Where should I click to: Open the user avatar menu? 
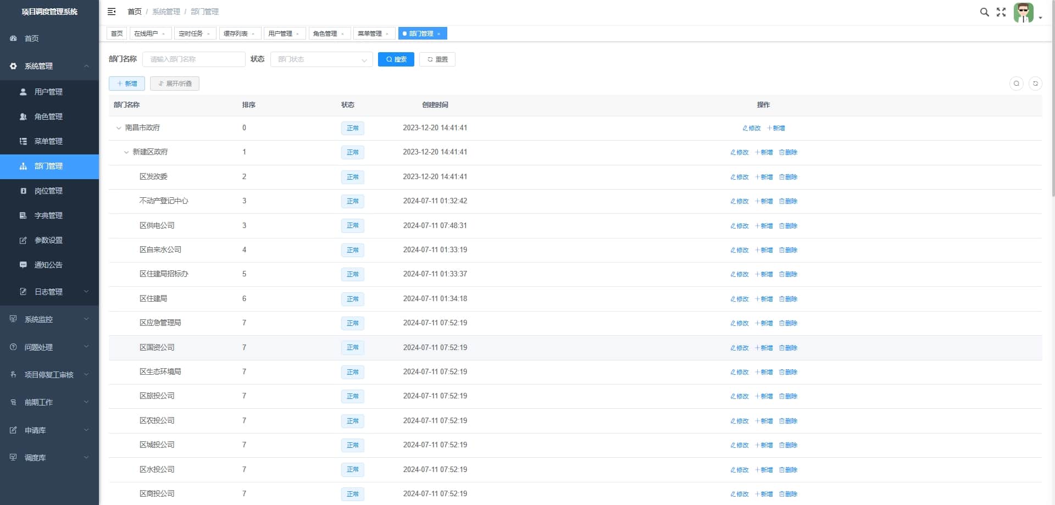coord(1027,13)
